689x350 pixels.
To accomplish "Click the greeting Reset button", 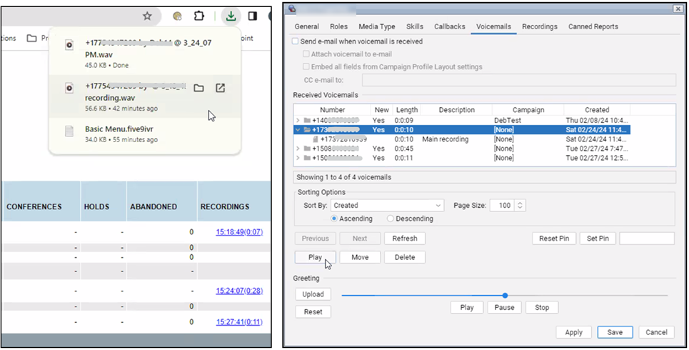I will pos(313,311).
